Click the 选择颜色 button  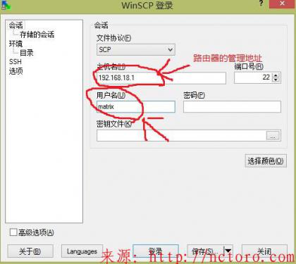266,161
